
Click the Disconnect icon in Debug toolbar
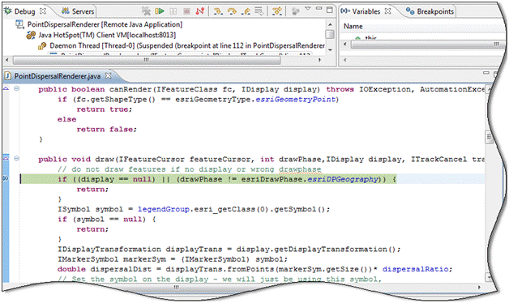[200, 11]
